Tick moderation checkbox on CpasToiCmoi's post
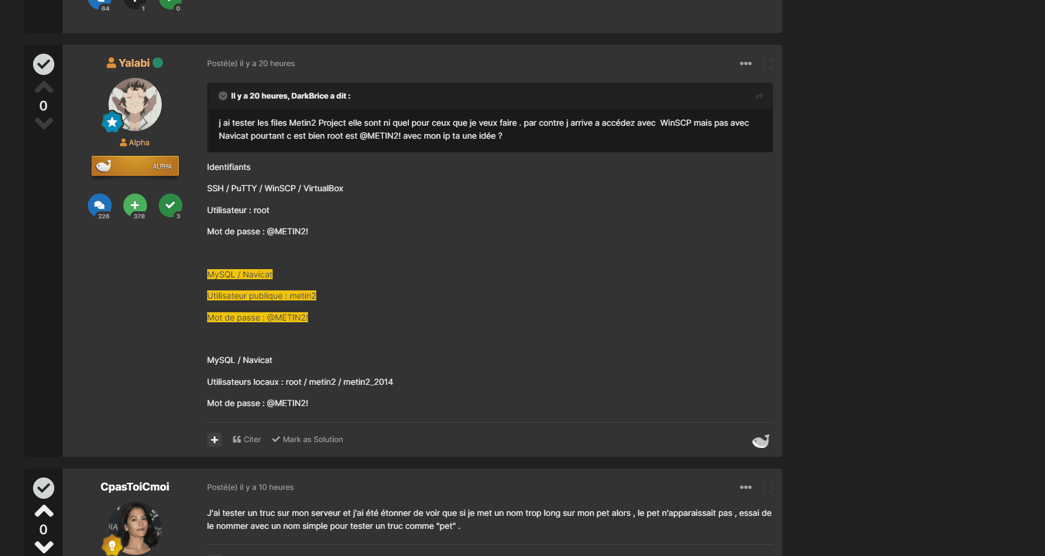The height and width of the screenshot is (556, 1045). click(768, 488)
